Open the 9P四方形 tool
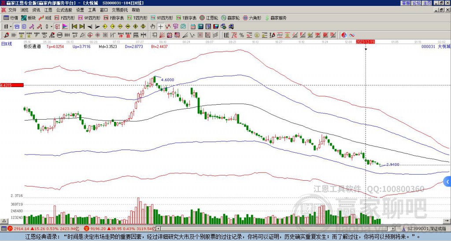 [x=89, y=18]
